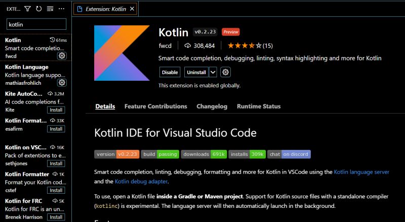
Task: Refresh the extensions list
Action: pos(39,9)
